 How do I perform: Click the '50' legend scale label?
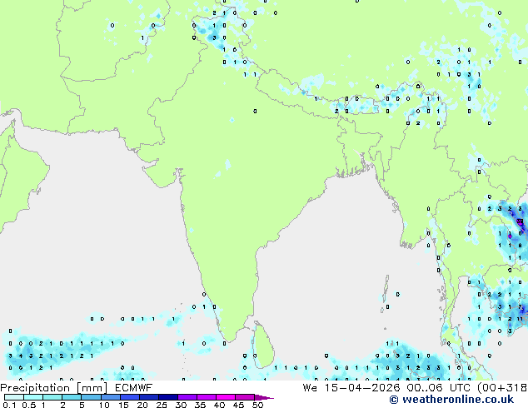[x=257, y=405]
